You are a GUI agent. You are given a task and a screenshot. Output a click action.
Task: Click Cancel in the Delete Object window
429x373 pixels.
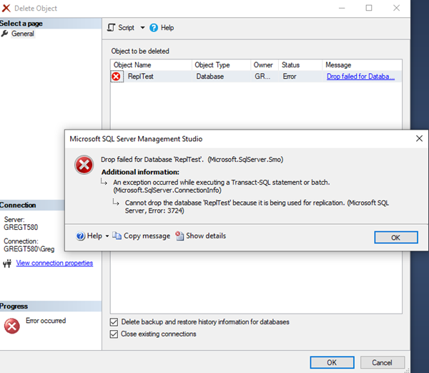coord(383,362)
